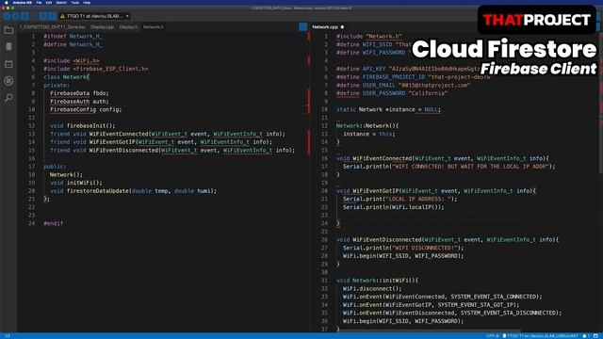603x339 pixels.
Task: Click the line 'static Network *instance = NULL;'
Action: pos(388,109)
